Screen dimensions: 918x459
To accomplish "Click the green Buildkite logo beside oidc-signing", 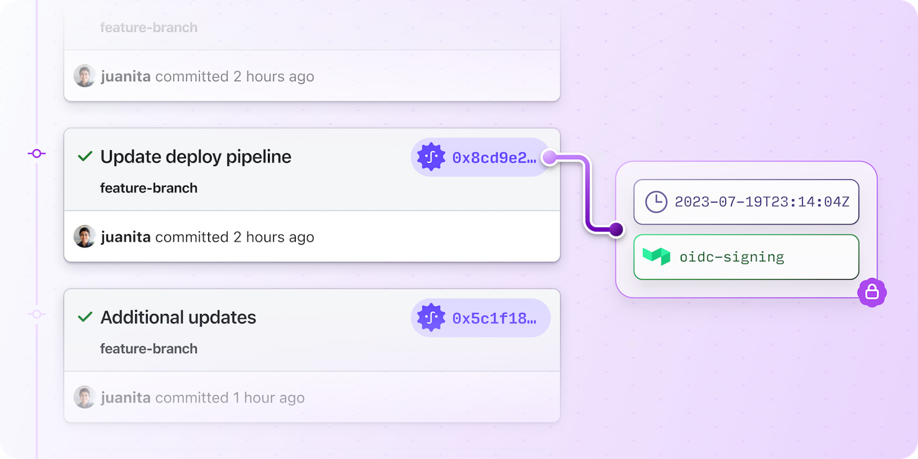I will [656, 256].
